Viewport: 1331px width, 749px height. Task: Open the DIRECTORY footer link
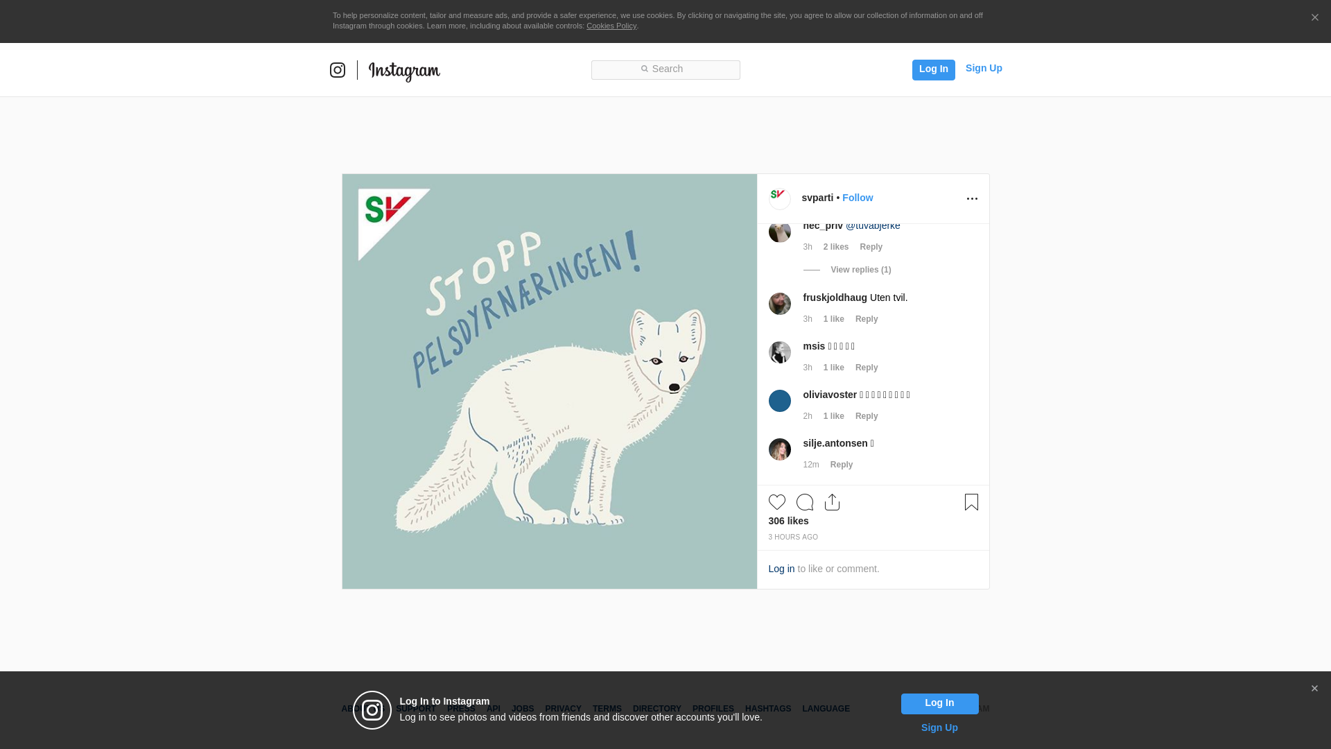pos(657,709)
